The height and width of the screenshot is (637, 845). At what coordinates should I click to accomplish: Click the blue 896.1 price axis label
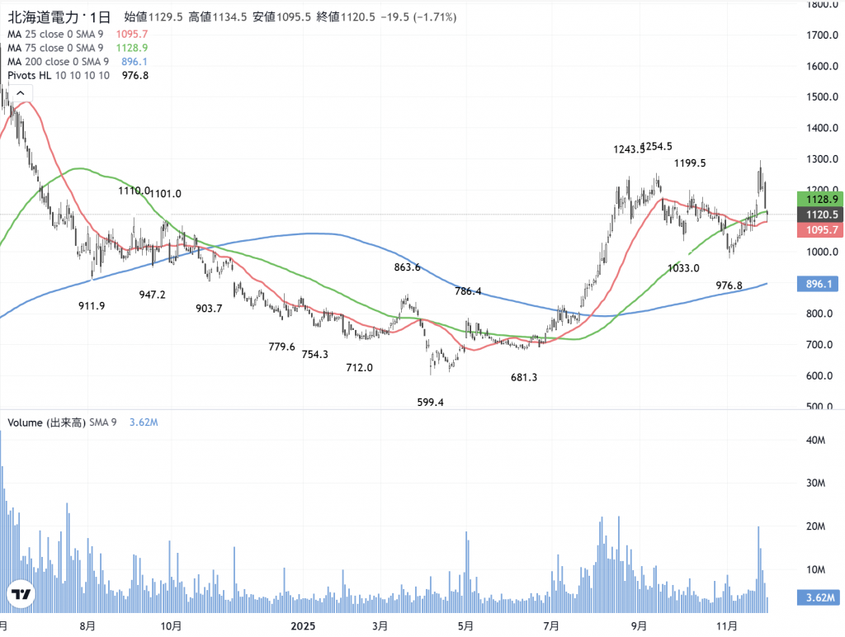pyautogui.click(x=818, y=284)
